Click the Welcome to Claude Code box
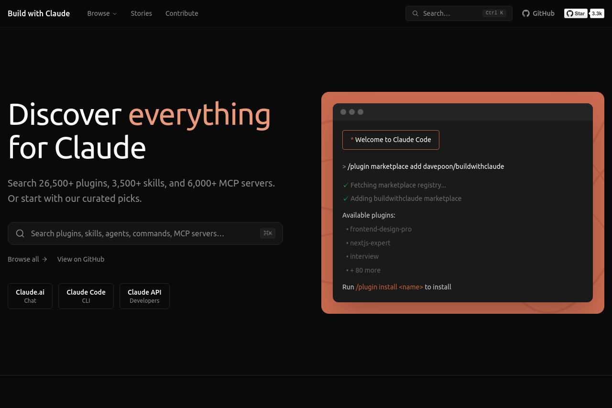 click(391, 140)
